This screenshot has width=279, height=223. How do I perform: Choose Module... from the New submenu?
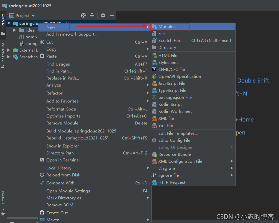click(193, 27)
